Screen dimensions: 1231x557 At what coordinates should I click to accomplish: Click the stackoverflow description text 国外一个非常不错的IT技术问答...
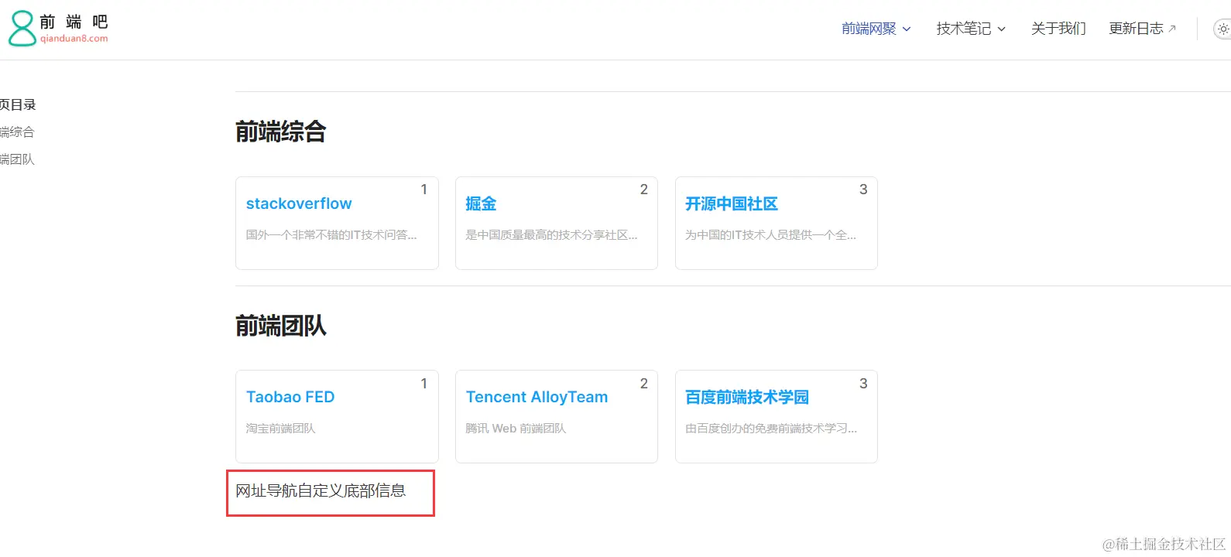click(331, 234)
